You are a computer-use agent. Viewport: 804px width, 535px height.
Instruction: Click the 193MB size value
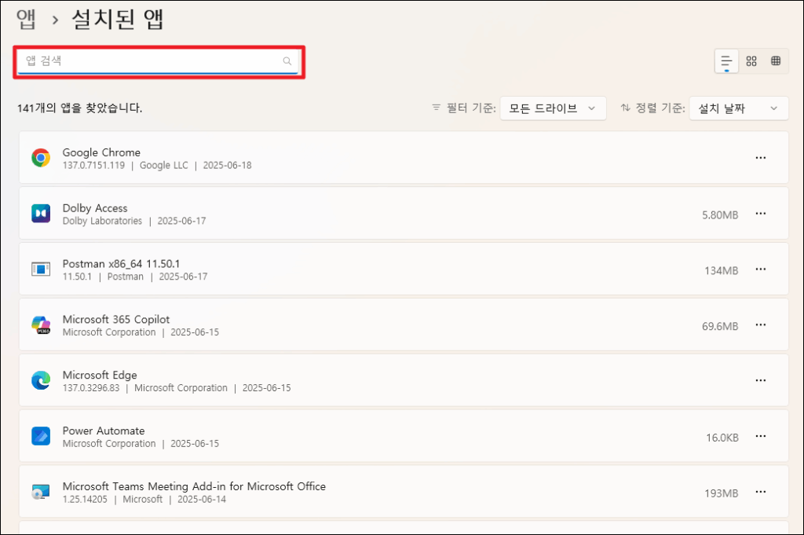coord(722,493)
